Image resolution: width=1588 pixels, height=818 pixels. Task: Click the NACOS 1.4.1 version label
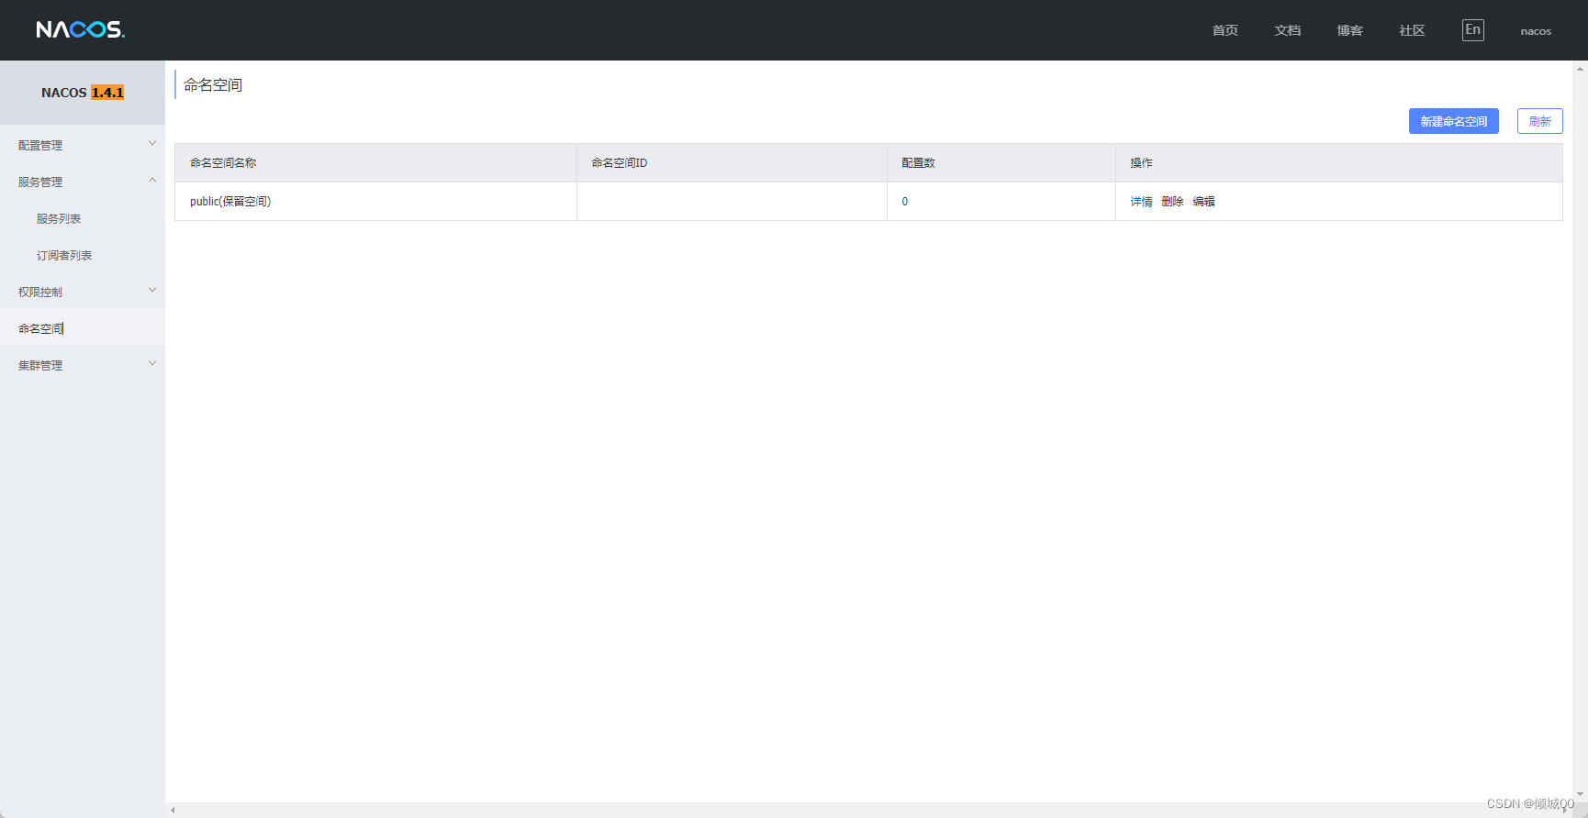click(x=83, y=93)
